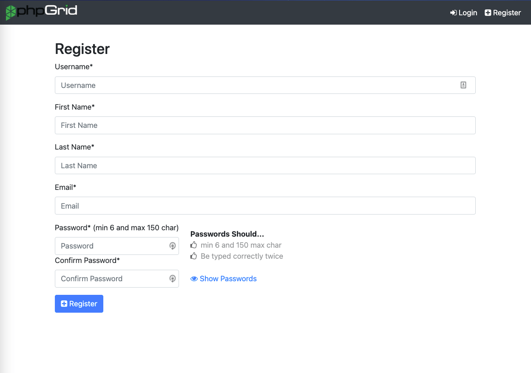Screen dimensions: 531x373
Task: Submit the blue Register button
Action: pyautogui.click(x=79, y=304)
